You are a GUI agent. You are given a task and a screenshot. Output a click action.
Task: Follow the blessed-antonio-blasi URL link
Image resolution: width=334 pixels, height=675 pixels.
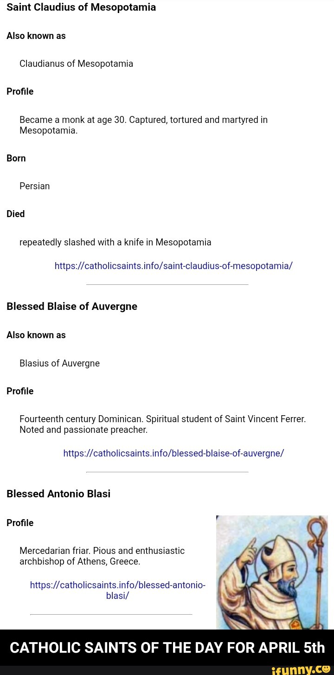[x=117, y=590]
